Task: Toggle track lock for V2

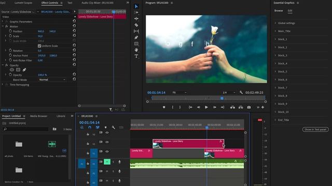Action: point(88,144)
